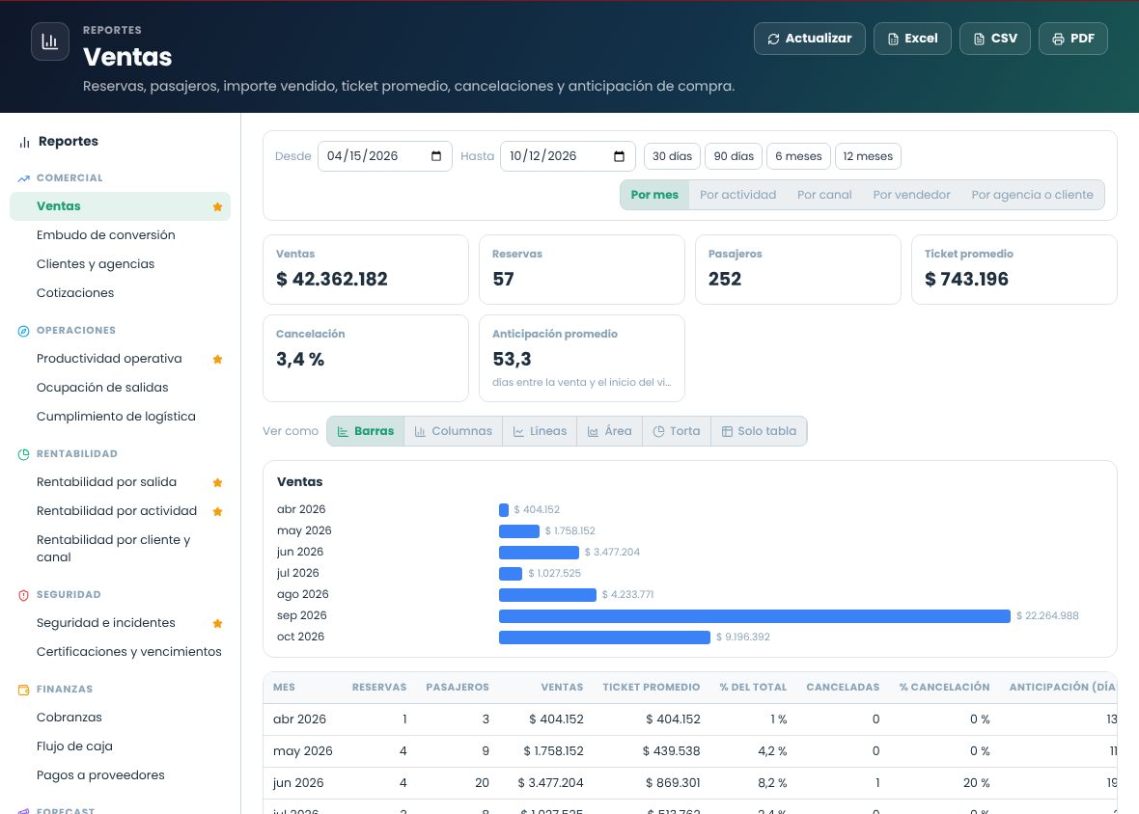
Task: Click the Actualizar refresh button
Action: pos(809,39)
